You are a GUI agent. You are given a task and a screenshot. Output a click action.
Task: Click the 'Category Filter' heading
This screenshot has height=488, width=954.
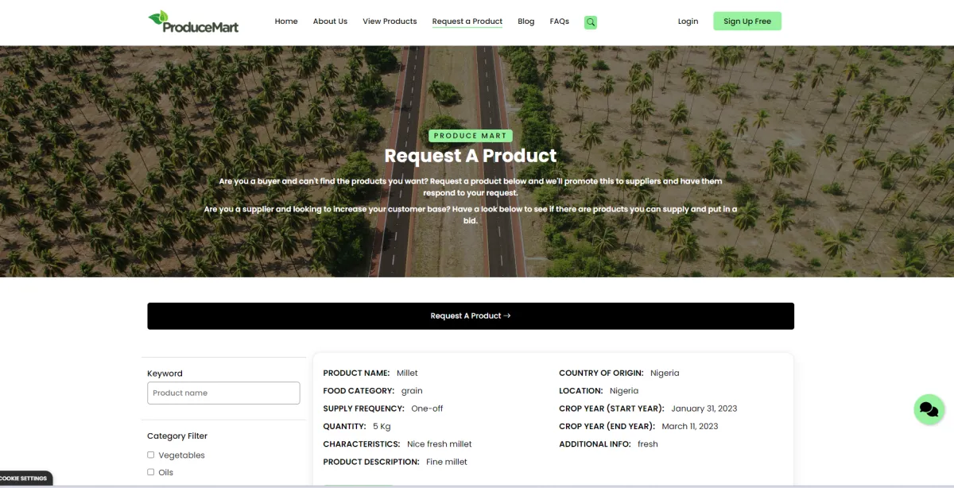pyautogui.click(x=177, y=436)
